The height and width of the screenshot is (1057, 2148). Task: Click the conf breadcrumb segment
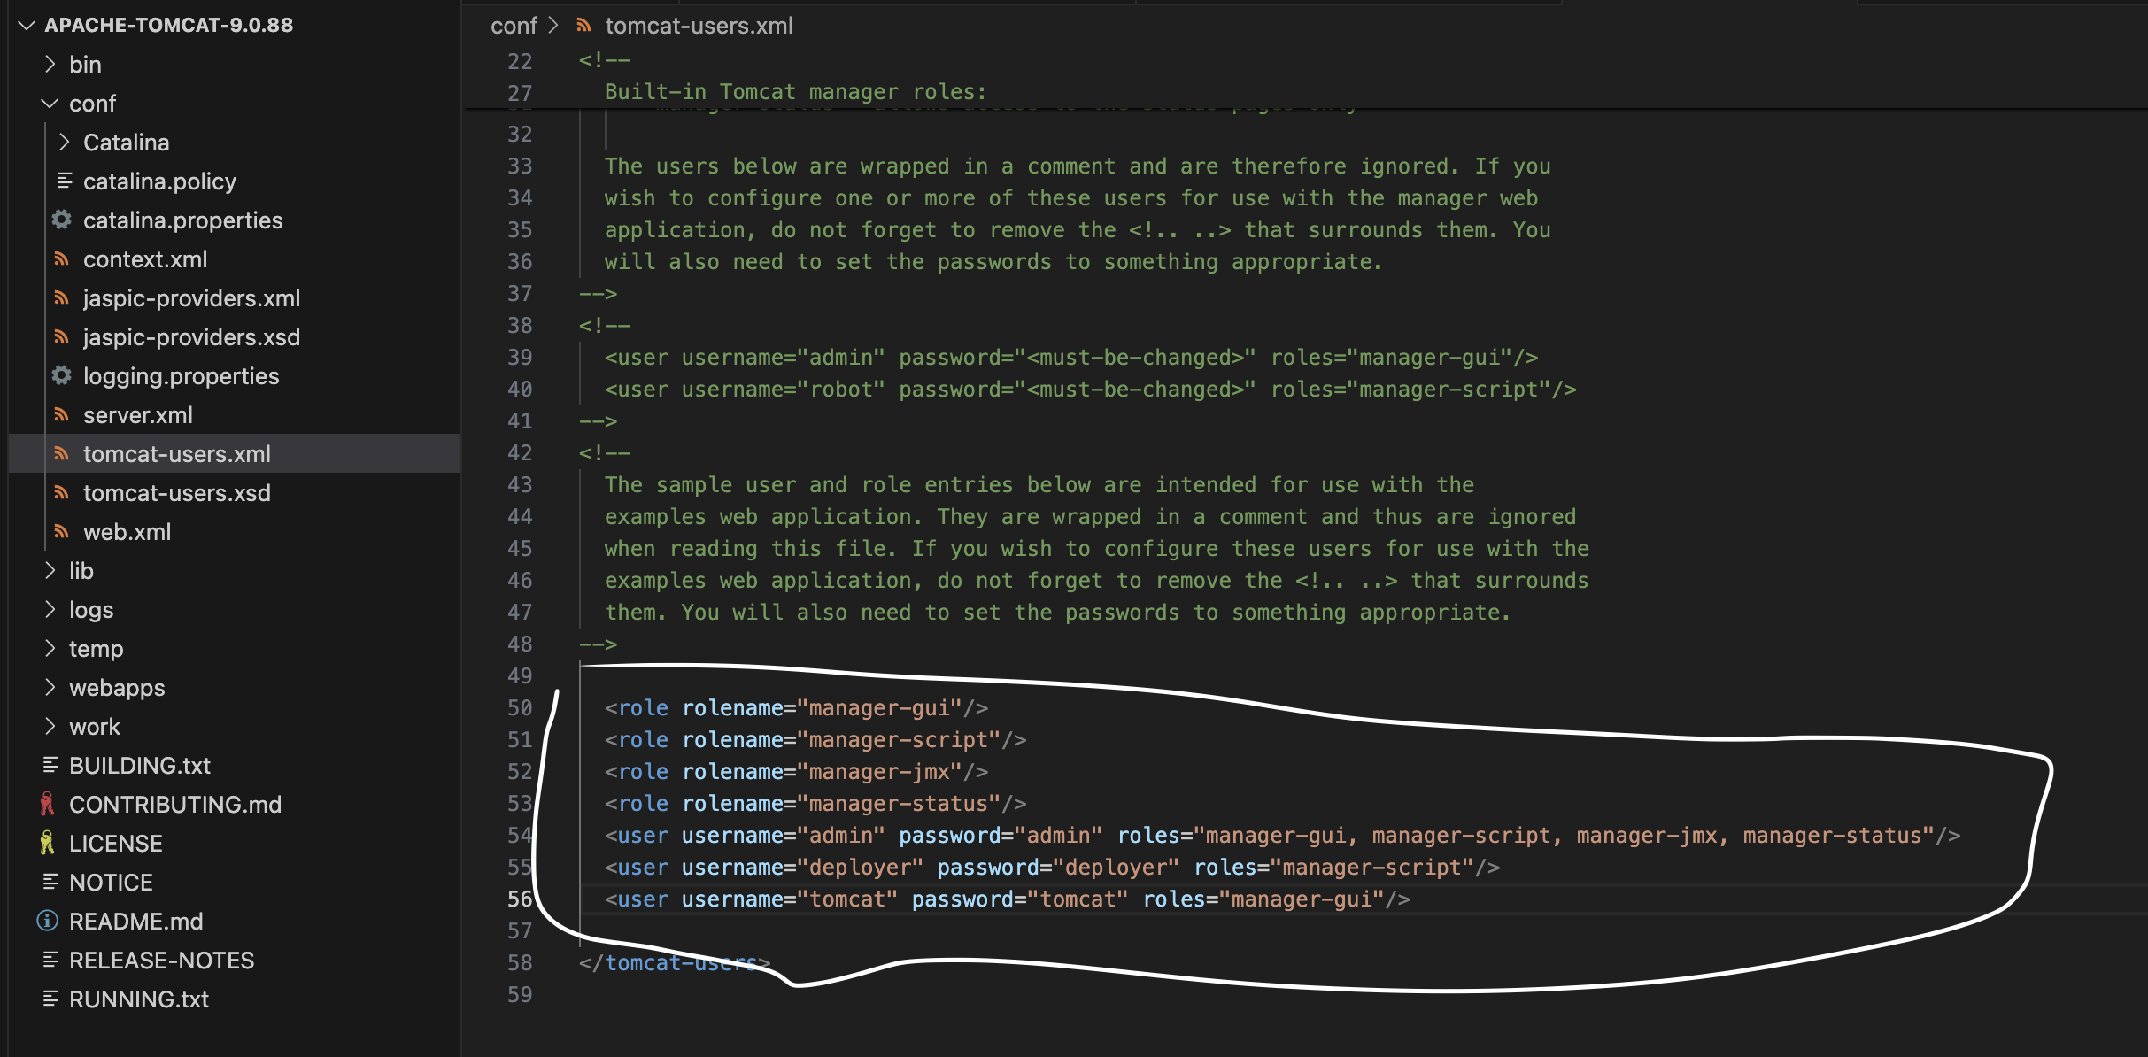pos(514,26)
